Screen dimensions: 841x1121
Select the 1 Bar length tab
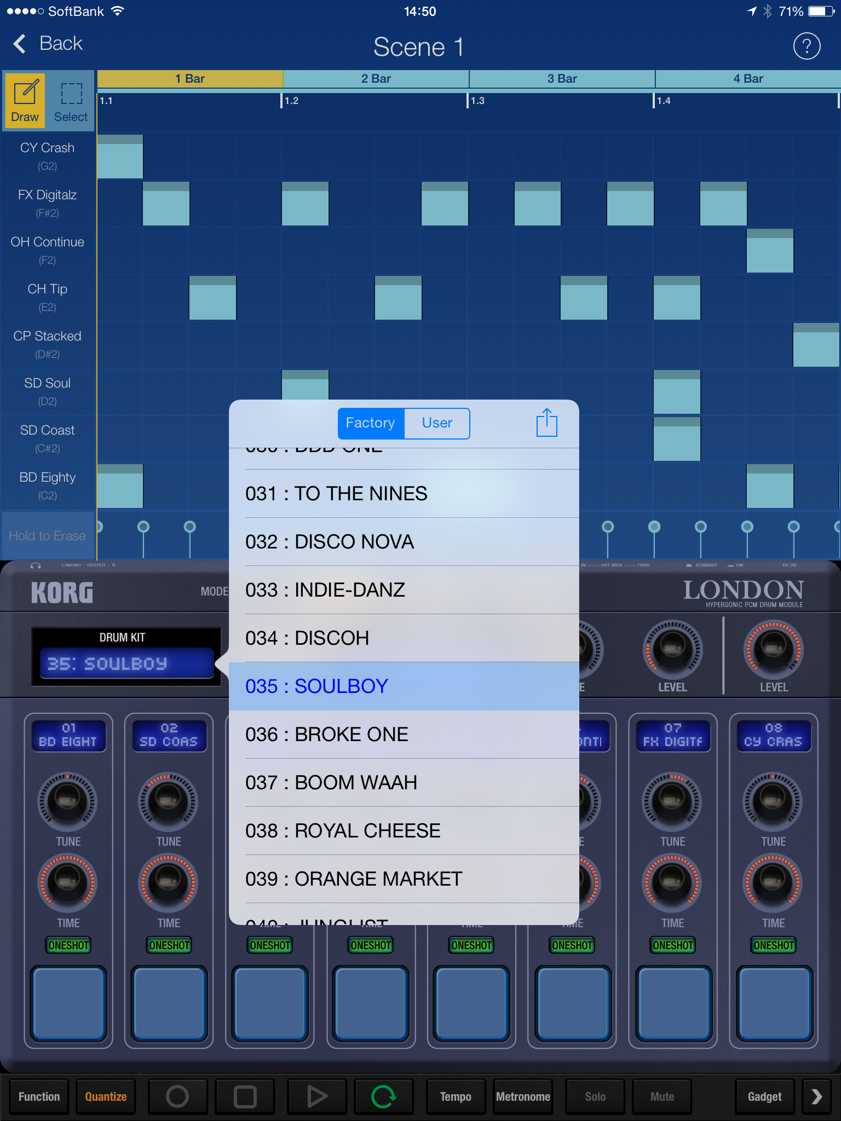190,79
